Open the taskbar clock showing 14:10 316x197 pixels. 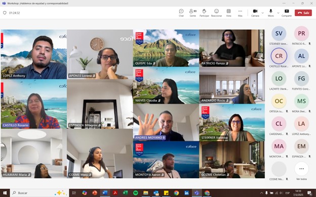(x=298, y=193)
